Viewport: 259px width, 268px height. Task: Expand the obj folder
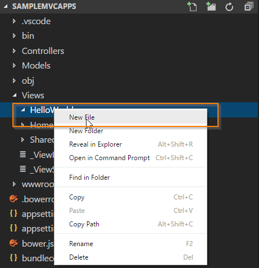(14, 80)
